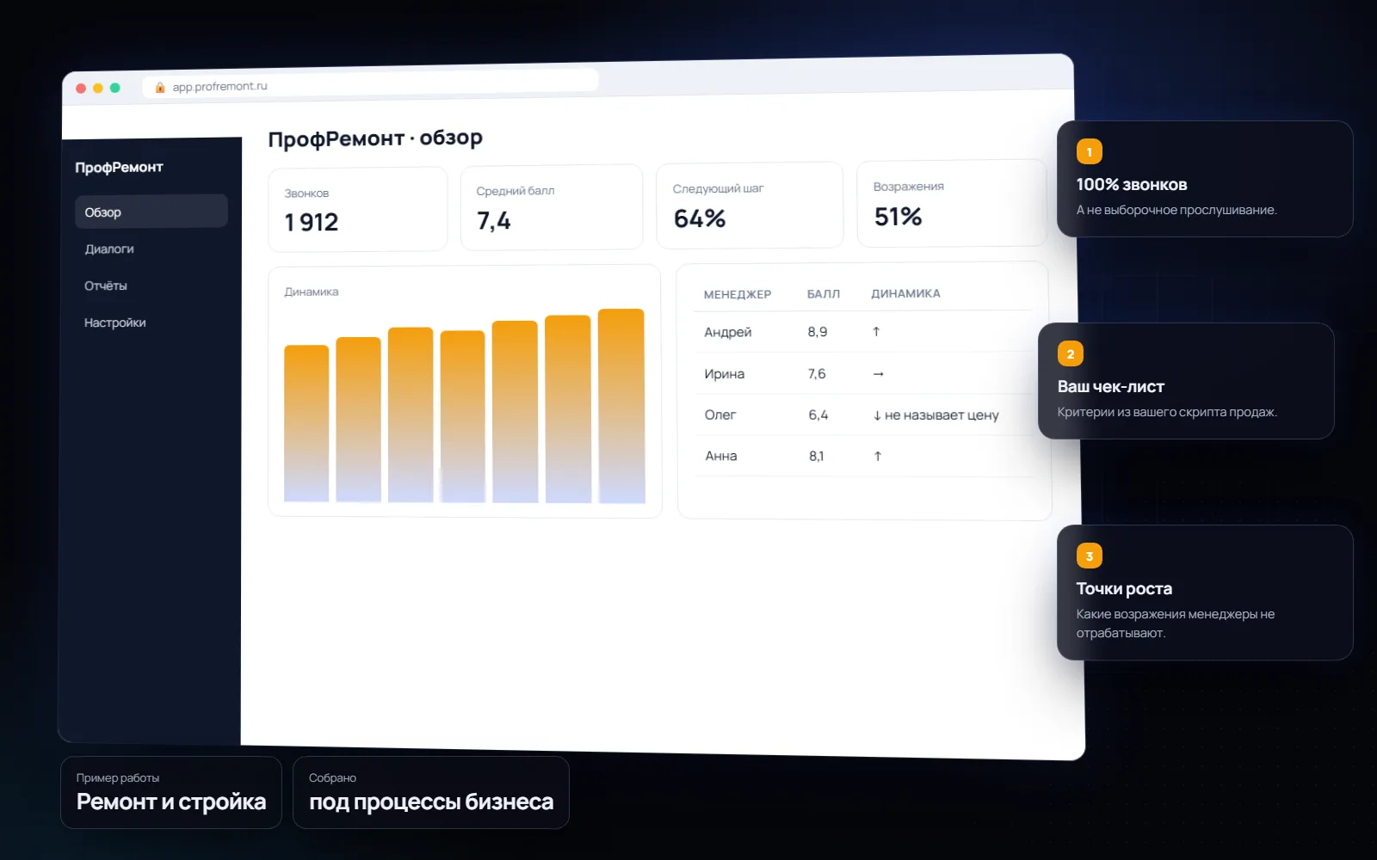Click the right arrow in Ирина's row
1377x860 pixels.
coord(879,374)
